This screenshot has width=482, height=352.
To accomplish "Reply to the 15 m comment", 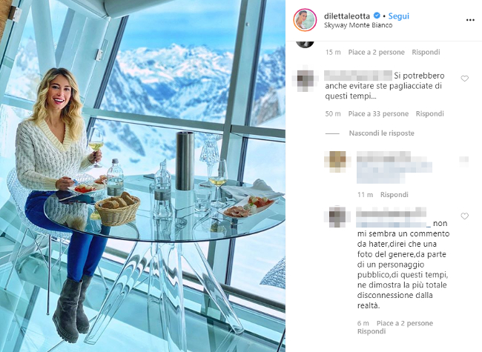I will 426,52.
